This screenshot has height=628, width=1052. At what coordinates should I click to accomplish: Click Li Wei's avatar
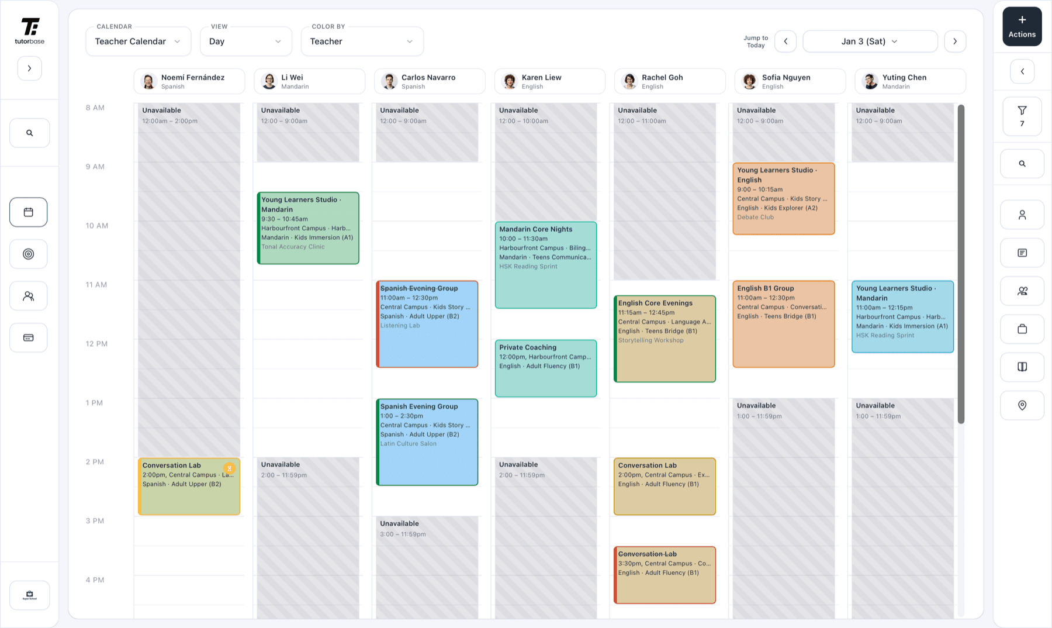click(x=269, y=81)
